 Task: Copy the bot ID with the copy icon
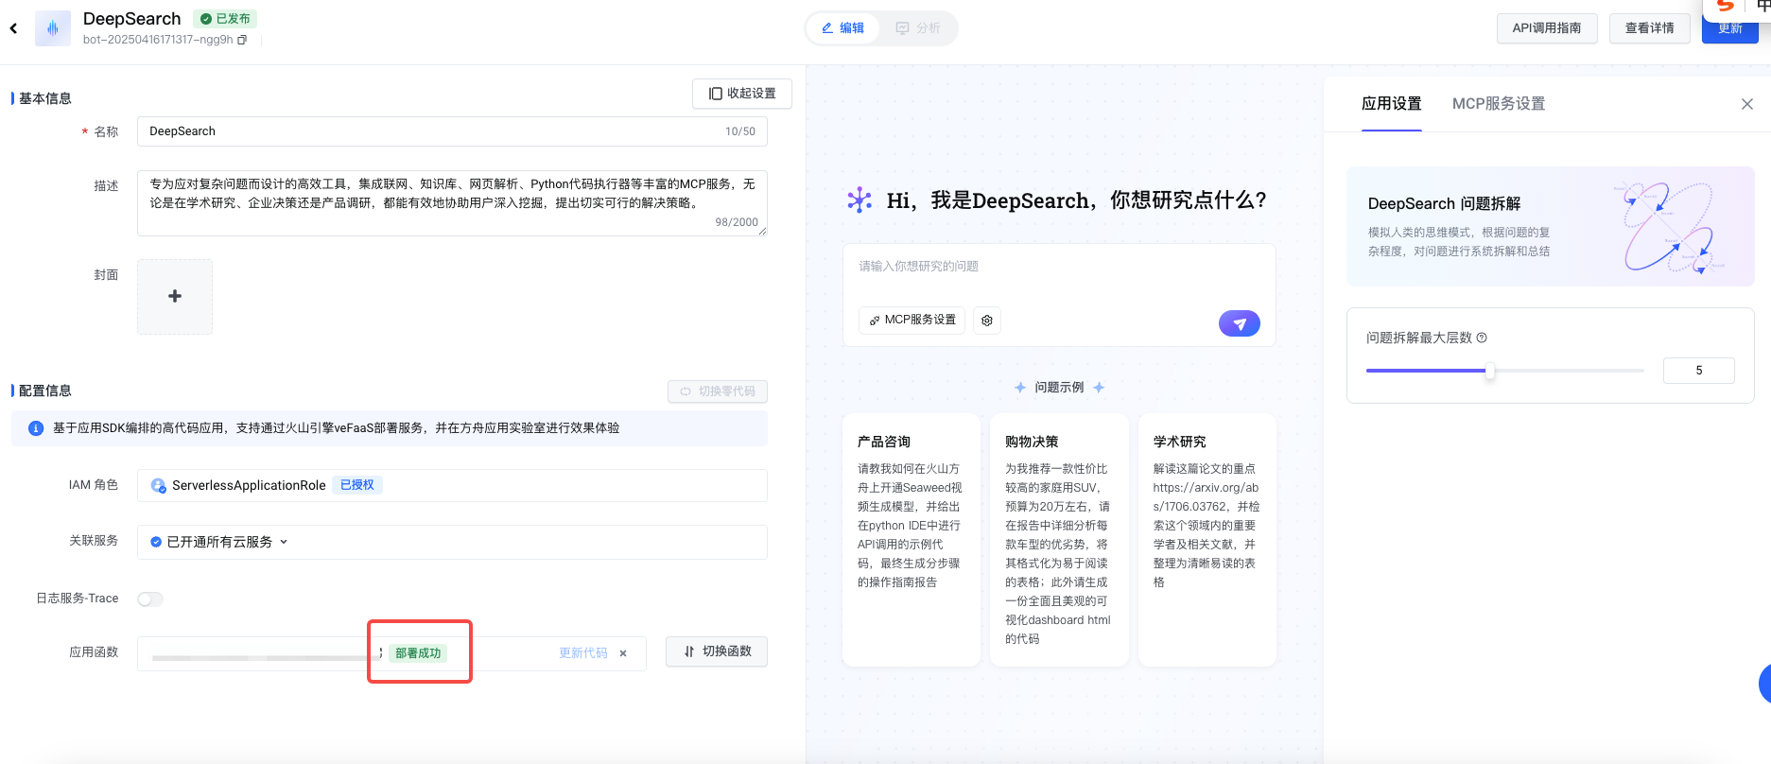coord(242,40)
